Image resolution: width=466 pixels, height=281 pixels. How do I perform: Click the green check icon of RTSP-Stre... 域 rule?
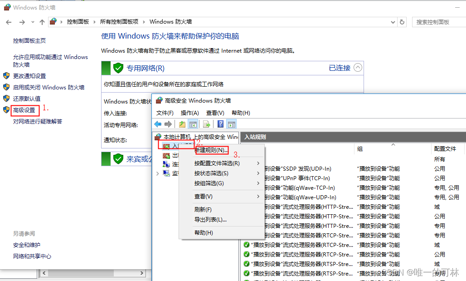click(x=247, y=264)
